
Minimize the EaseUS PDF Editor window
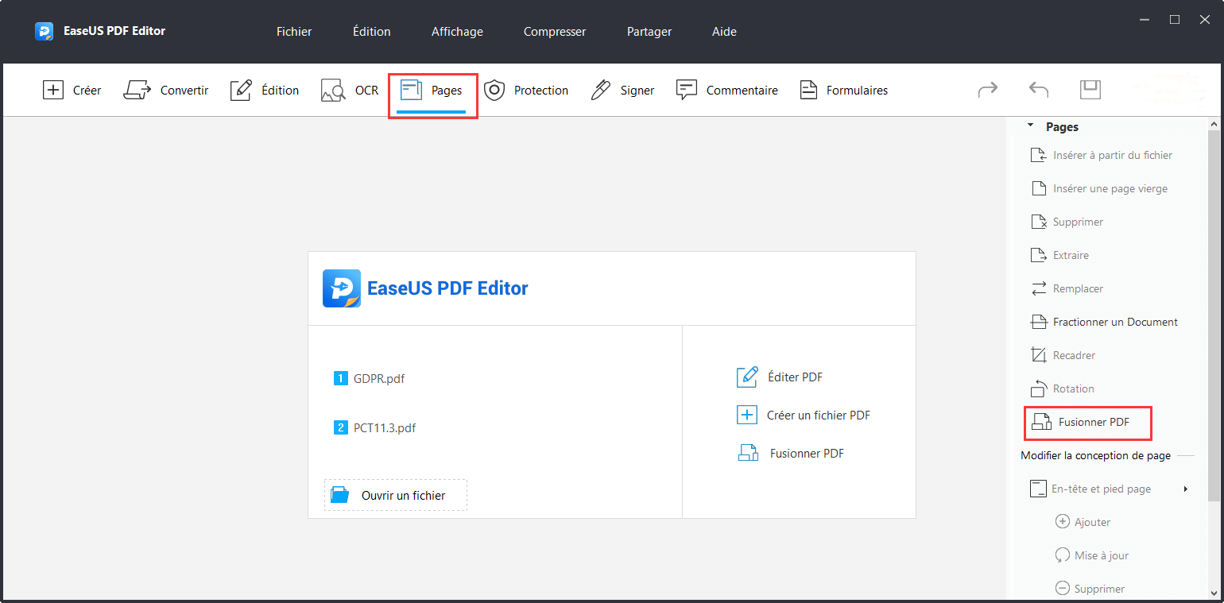pos(1145,19)
